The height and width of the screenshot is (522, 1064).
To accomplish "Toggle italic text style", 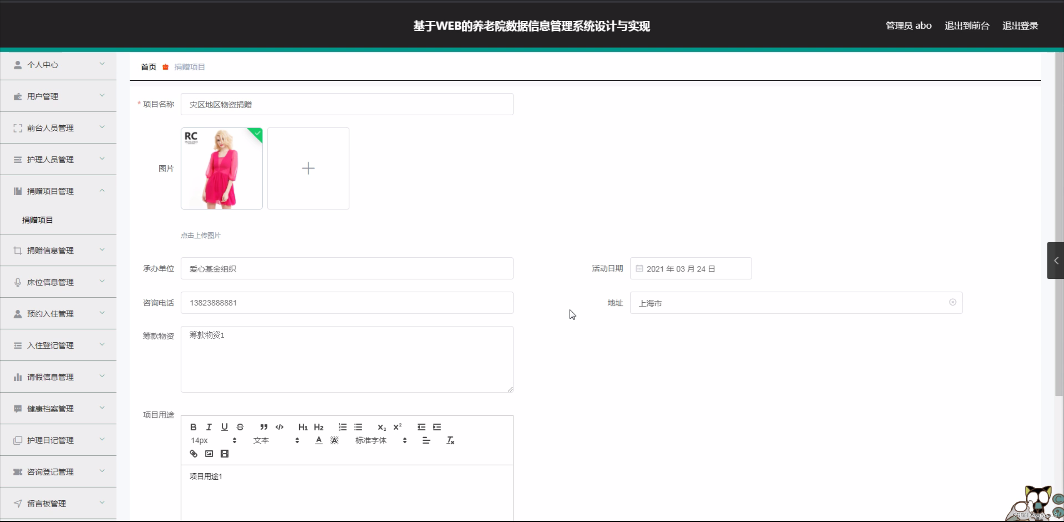I will coord(209,427).
